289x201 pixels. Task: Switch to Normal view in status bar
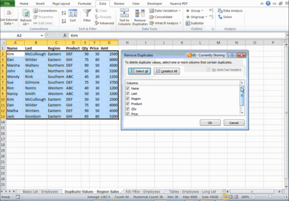[225, 197]
